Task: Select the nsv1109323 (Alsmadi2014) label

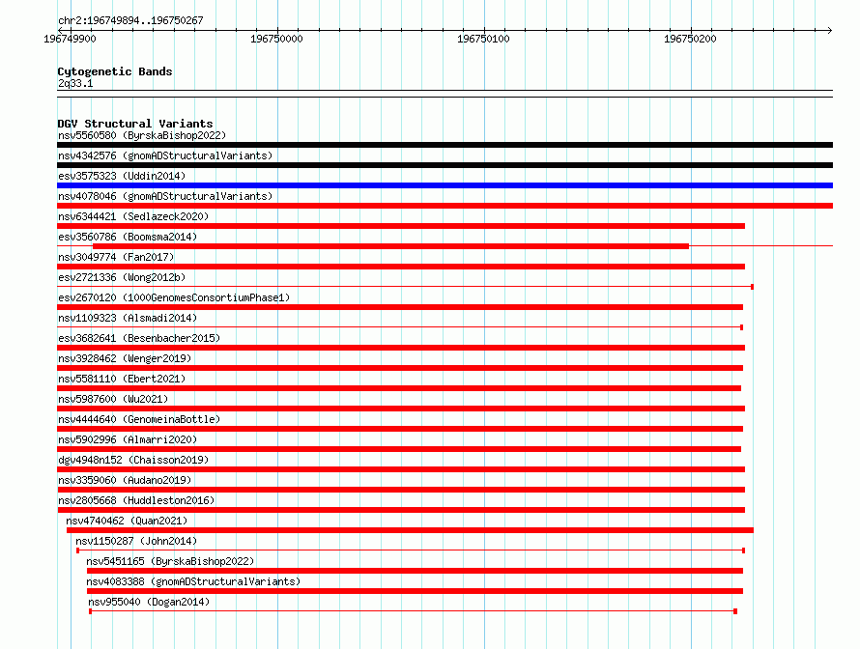Action: [128, 318]
